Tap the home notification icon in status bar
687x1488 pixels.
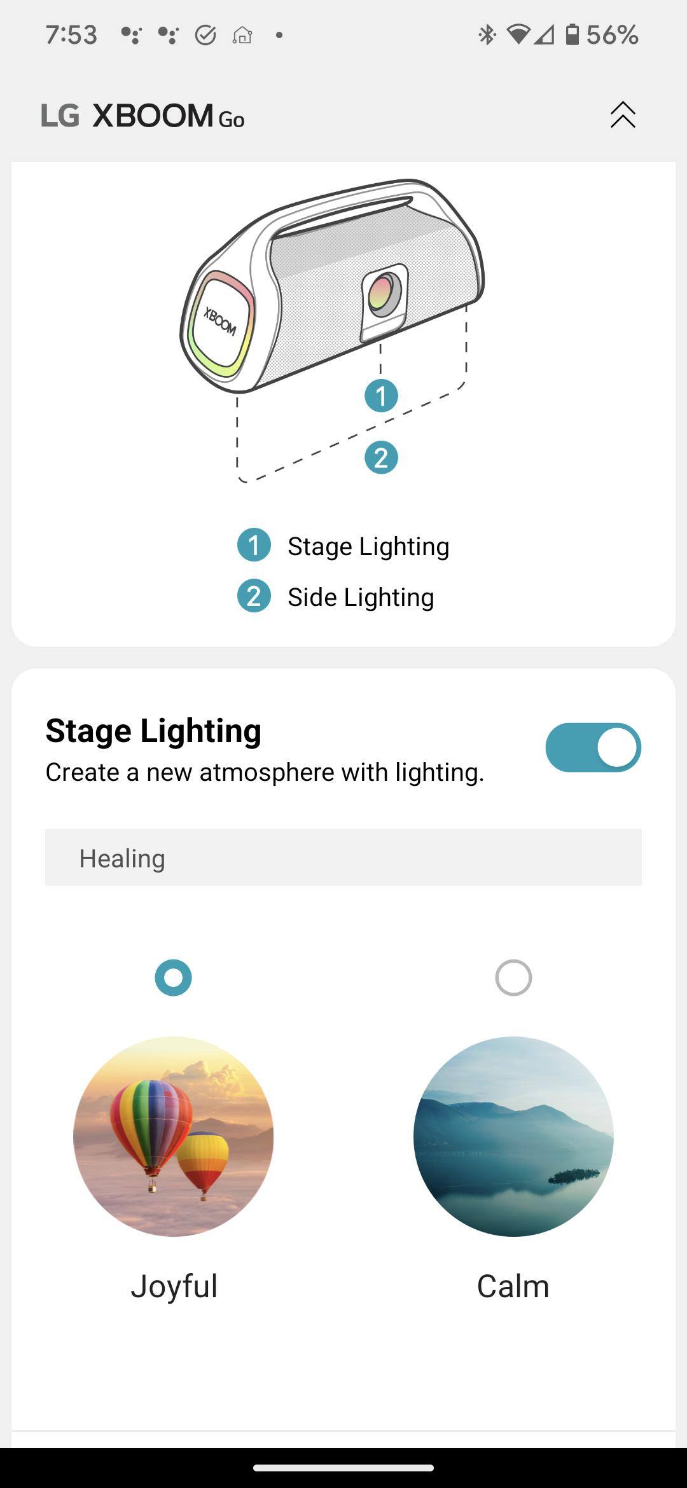click(x=242, y=35)
